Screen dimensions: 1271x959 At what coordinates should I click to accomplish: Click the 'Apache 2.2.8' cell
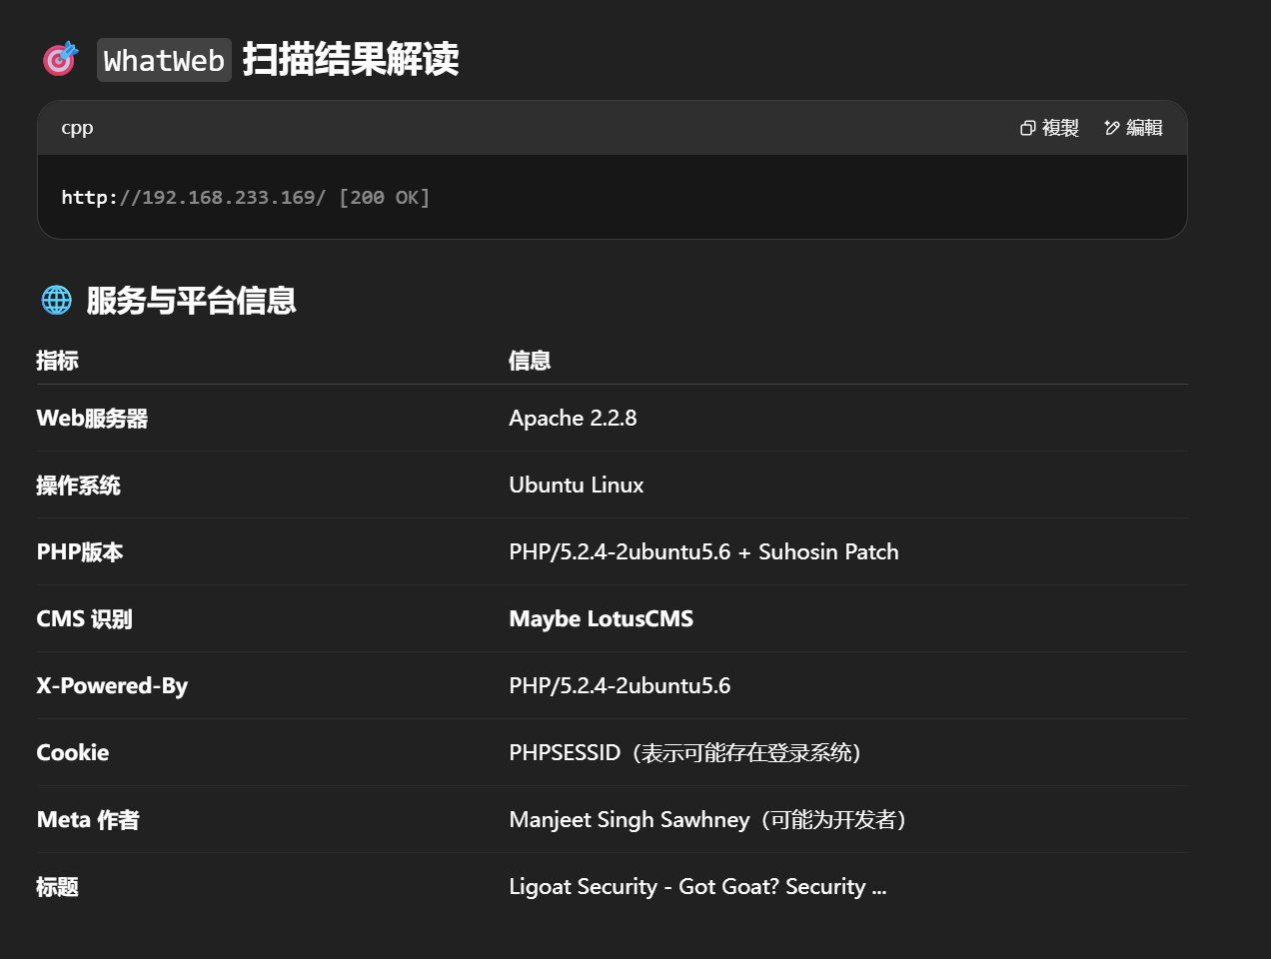(573, 418)
